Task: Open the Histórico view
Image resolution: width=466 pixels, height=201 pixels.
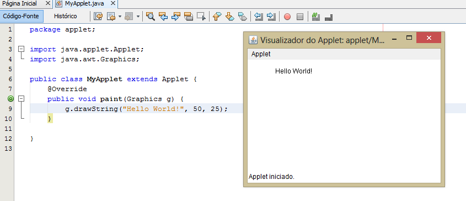Action: pyautogui.click(x=66, y=16)
